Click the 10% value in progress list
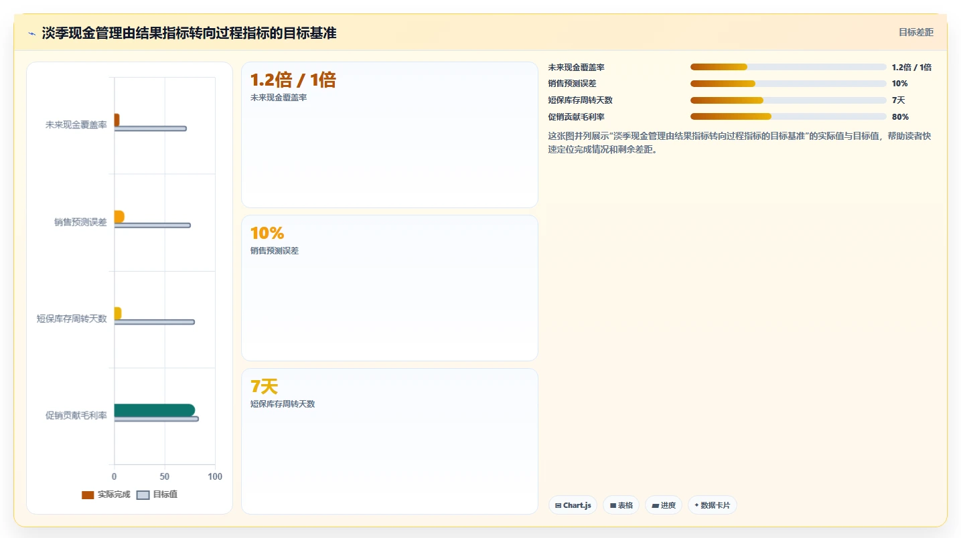The image size is (961, 538). (x=900, y=84)
